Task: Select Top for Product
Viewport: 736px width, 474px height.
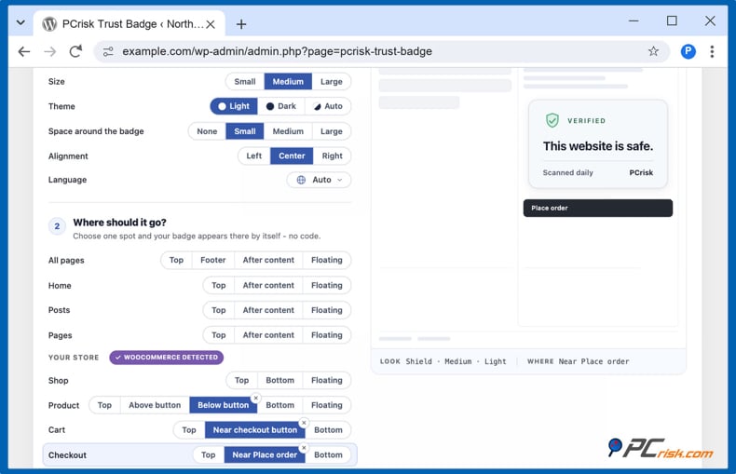Action: point(104,405)
